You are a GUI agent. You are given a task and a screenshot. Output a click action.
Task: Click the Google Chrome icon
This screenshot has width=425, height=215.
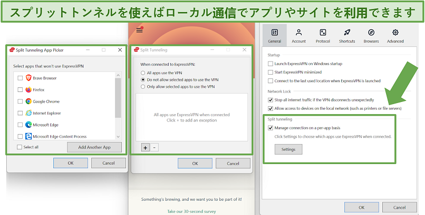[x=28, y=101]
